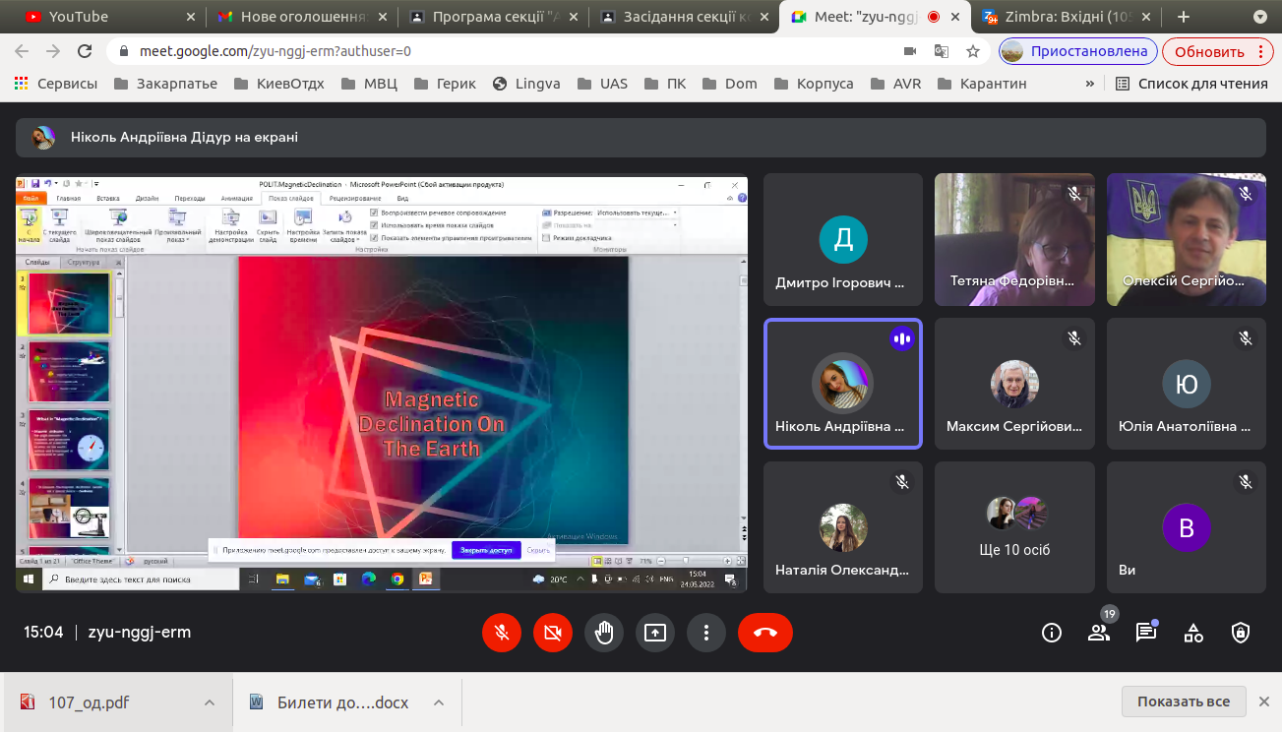Screen dimensions: 1282x732
Task: Open the Закарпатье bookmark folder
Action: coord(165,84)
